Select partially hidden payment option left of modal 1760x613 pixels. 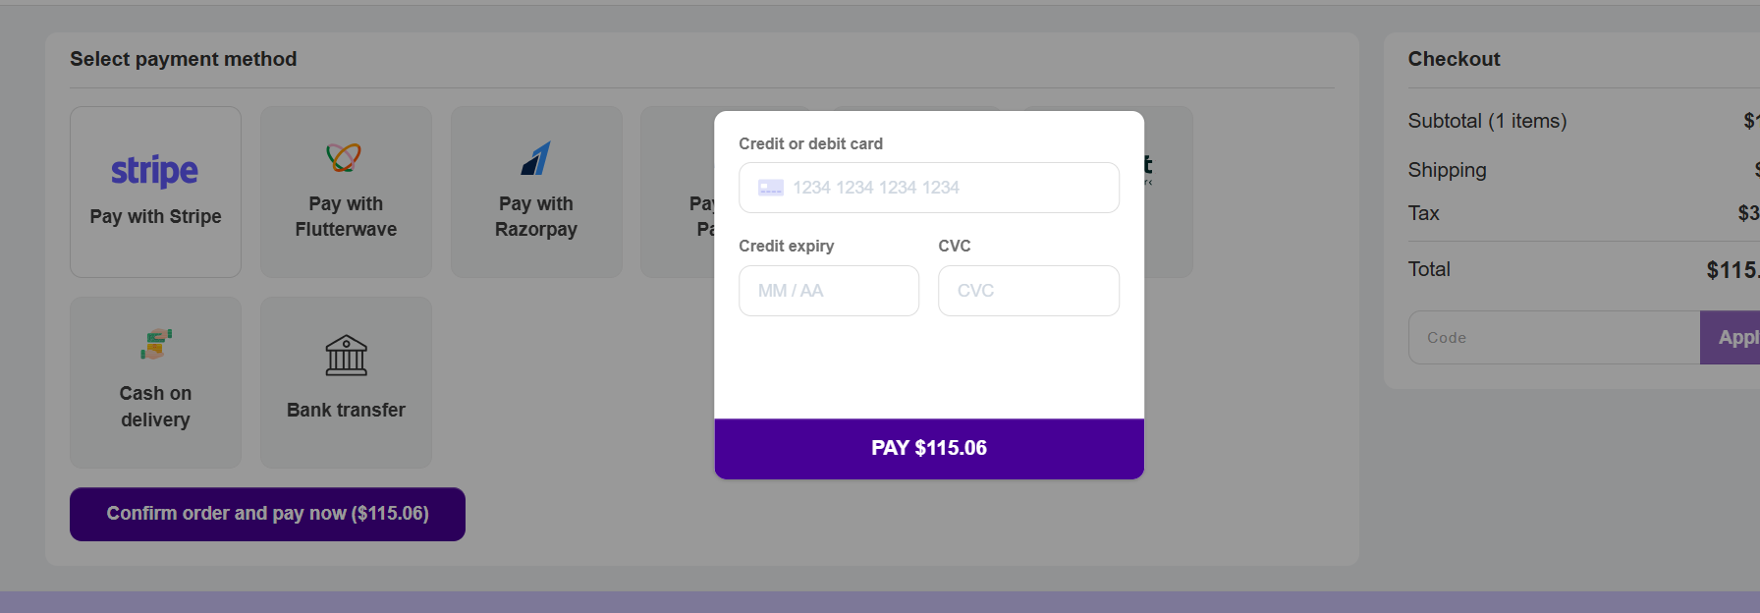(x=678, y=193)
